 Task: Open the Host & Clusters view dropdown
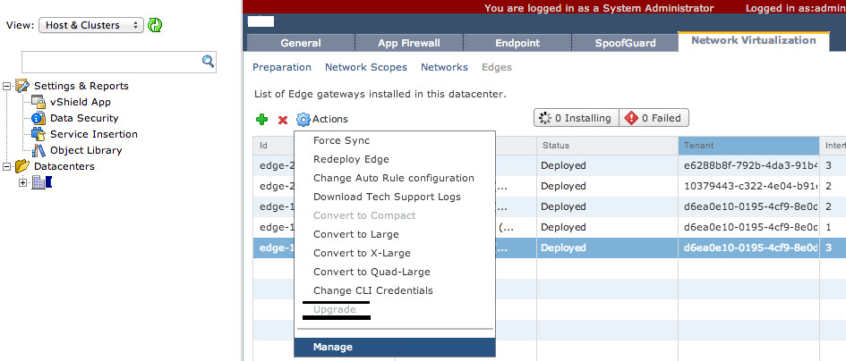coord(90,25)
